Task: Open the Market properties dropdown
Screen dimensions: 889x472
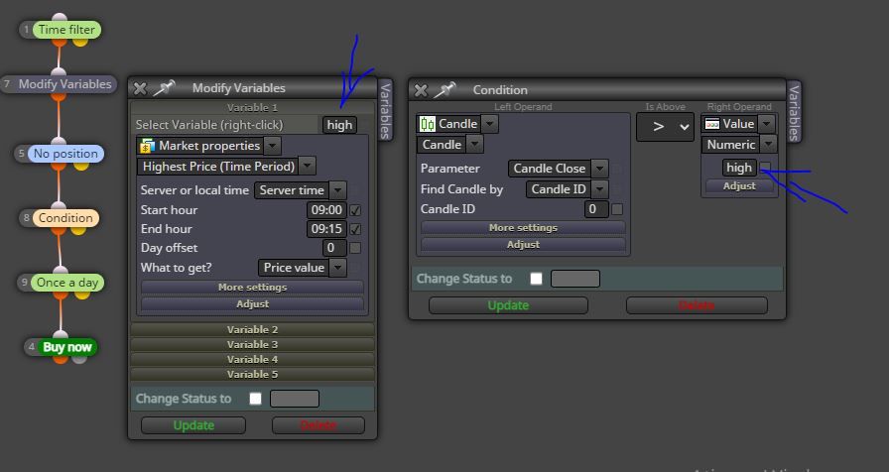Action: [273, 146]
